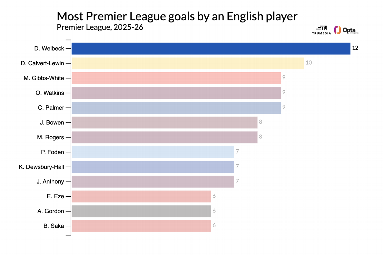Click the K. Dewsbury-Hall axis label

pos(41,167)
